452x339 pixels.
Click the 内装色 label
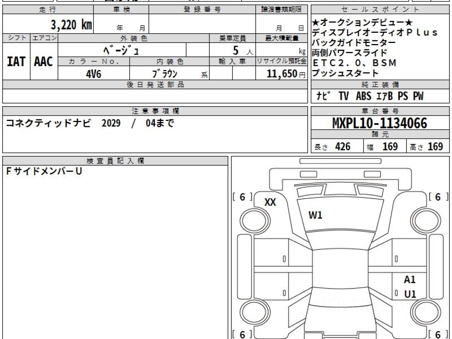169,61
